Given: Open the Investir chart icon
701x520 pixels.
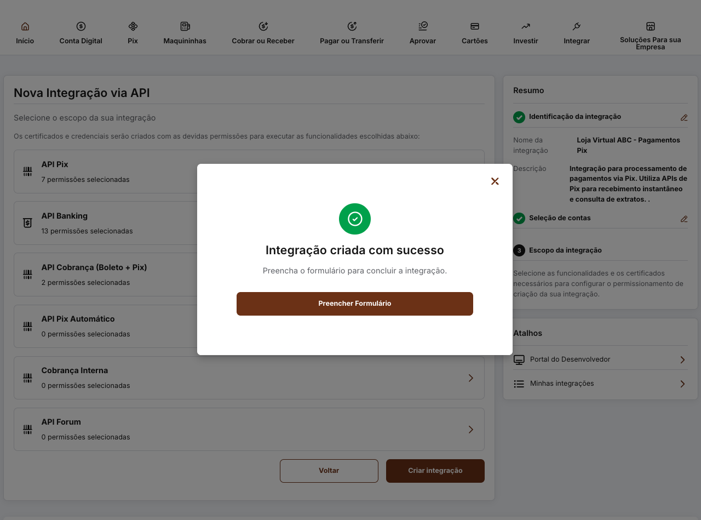Looking at the screenshot, I should pyautogui.click(x=526, y=26).
